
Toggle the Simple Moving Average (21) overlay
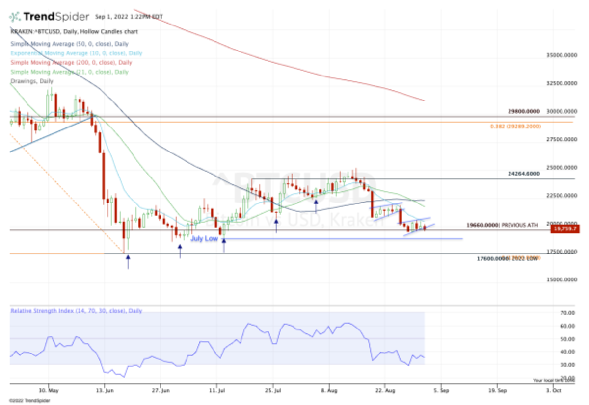[69, 72]
